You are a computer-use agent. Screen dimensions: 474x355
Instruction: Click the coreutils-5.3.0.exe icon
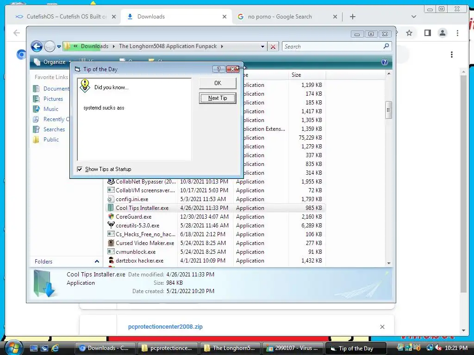click(111, 225)
